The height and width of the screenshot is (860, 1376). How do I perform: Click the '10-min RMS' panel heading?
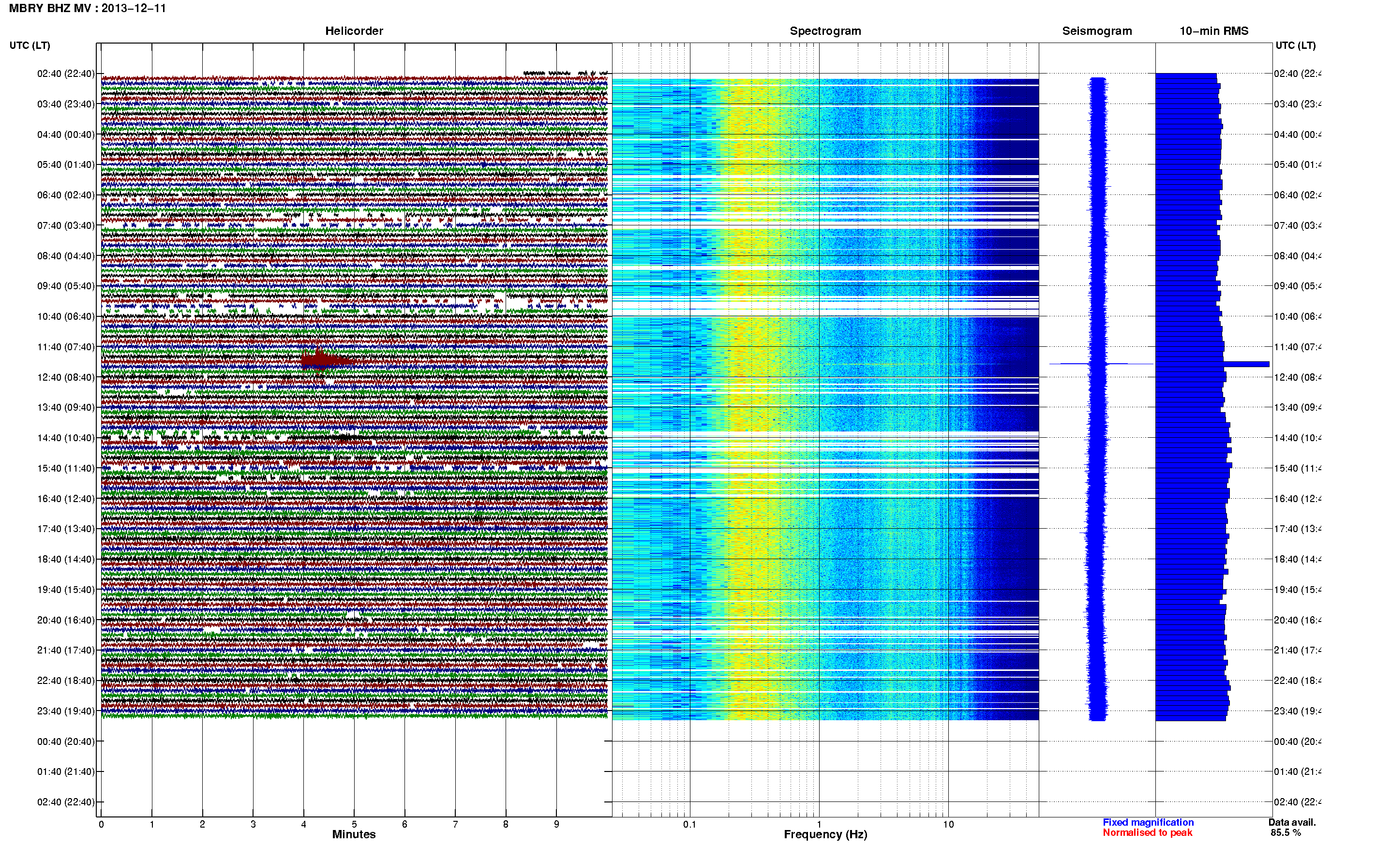(x=1214, y=31)
